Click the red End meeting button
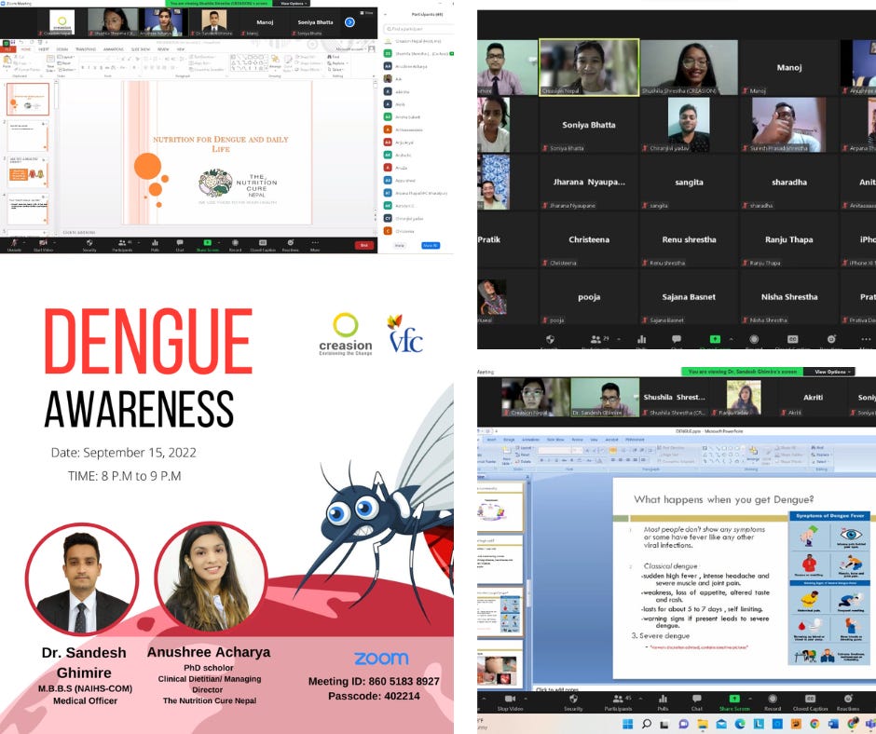The width and height of the screenshot is (876, 734). click(x=364, y=245)
